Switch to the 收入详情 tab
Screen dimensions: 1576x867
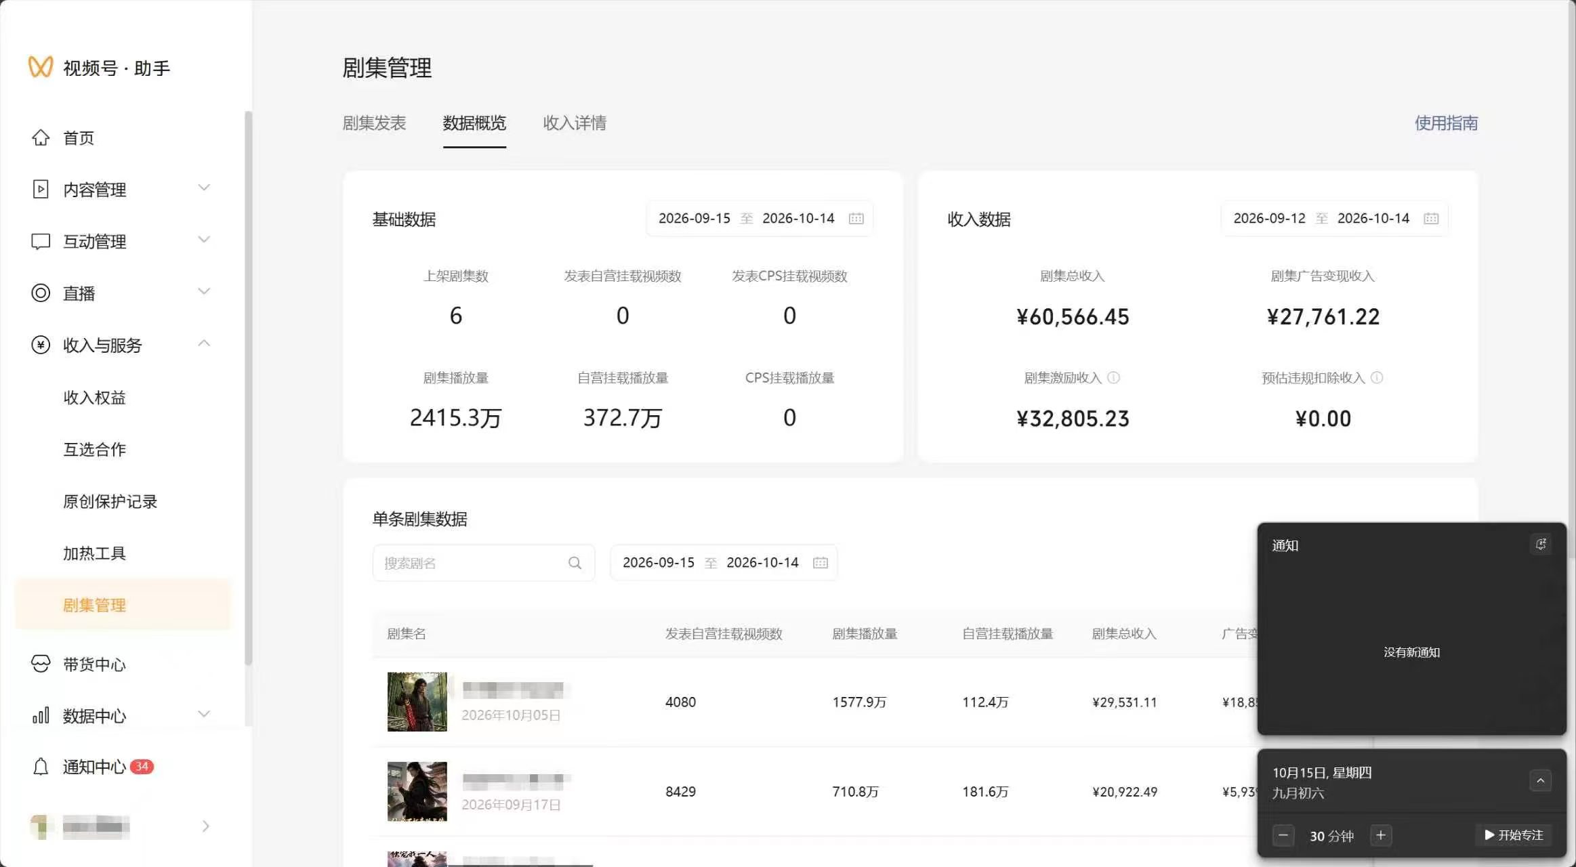pyautogui.click(x=575, y=123)
